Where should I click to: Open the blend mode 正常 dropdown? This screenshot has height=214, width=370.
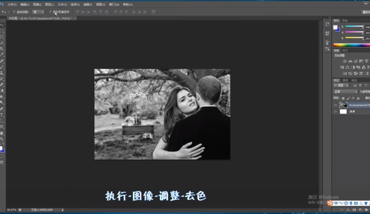point(345,91)
